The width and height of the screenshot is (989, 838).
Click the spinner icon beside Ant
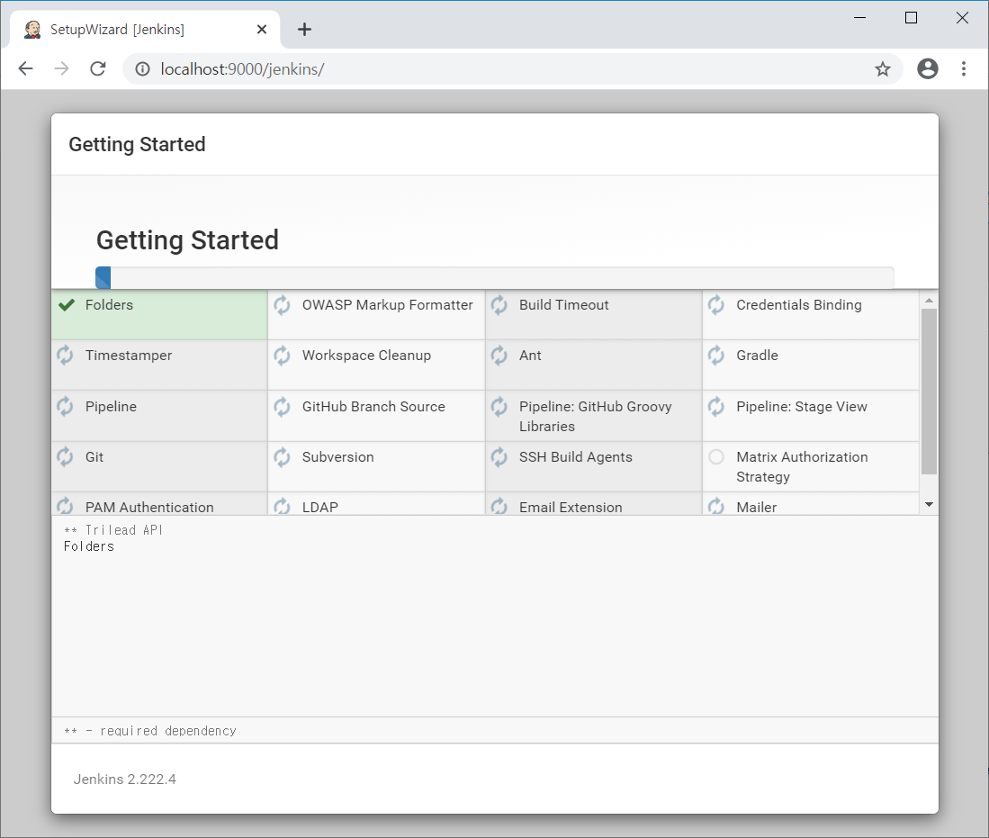499,356
